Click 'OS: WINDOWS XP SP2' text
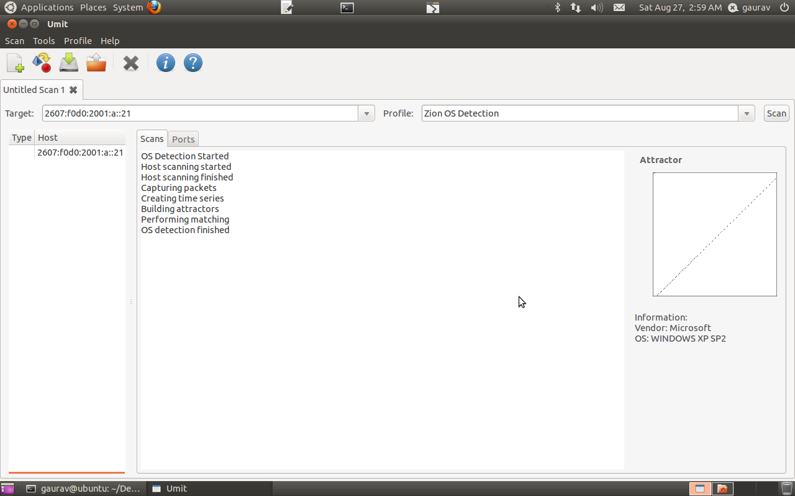Viewport: 795px width, 496px height. point(680,339)
